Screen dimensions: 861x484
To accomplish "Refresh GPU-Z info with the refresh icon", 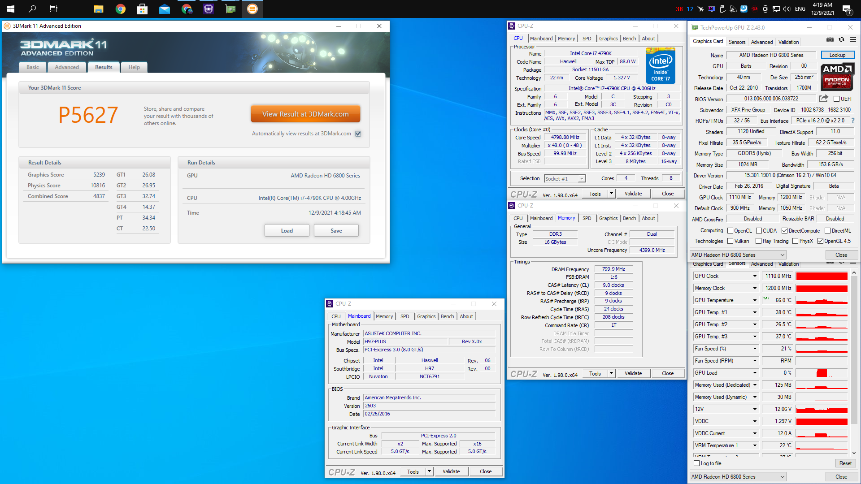I will tap(841, 40).
